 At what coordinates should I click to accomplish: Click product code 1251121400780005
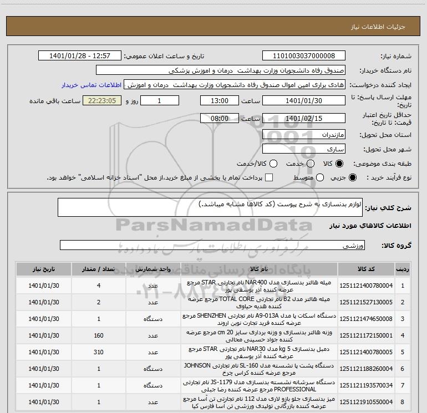[x=366, y=352]
